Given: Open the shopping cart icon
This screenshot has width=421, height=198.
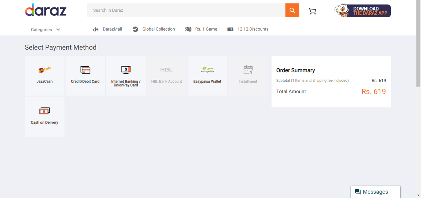Looking at the screenshot, I should 312,11.
